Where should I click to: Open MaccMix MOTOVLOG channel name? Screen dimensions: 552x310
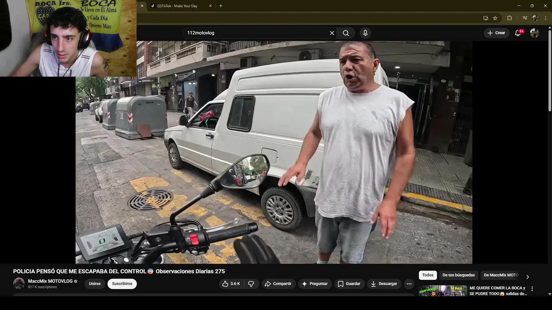click(50, 281)
